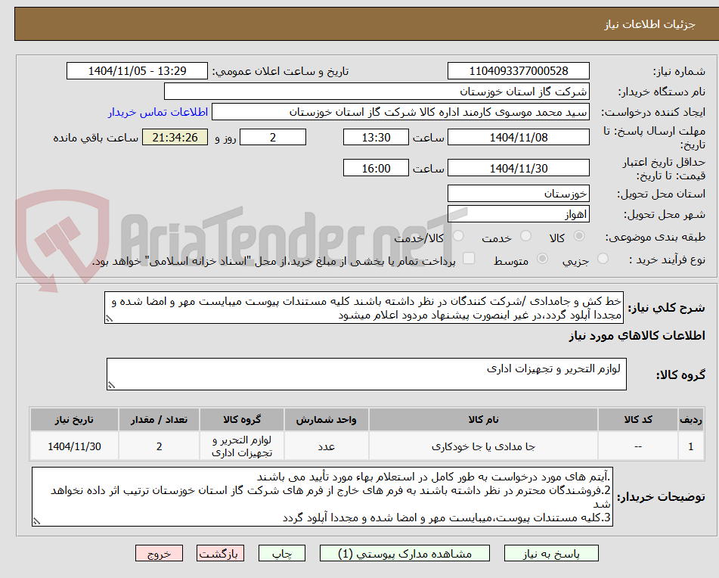Click the row number cell 1

click(691, 446)
